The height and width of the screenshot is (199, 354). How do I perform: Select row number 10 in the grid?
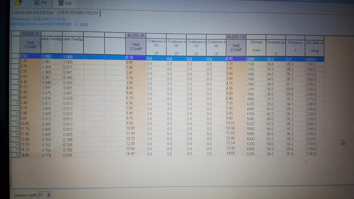click(x=15, y=103)
